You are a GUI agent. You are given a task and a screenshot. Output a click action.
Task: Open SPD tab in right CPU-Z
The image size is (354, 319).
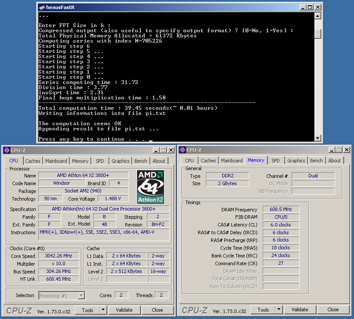276,161
